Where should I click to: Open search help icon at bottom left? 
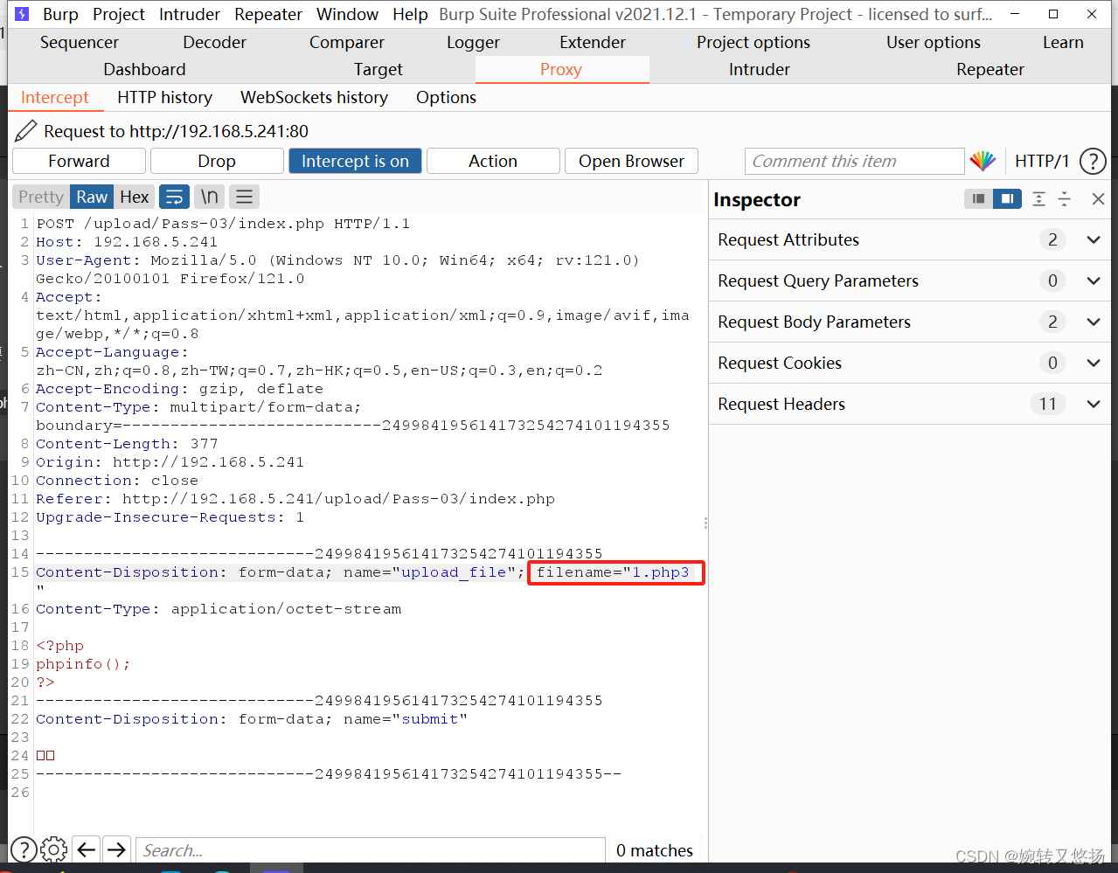coord(24,849)
